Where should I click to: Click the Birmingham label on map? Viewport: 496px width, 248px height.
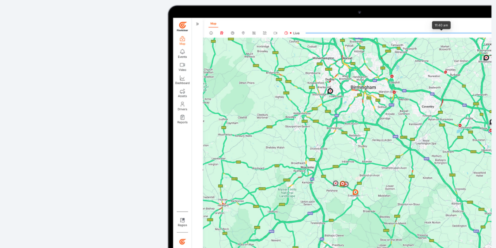pos(363,88)
